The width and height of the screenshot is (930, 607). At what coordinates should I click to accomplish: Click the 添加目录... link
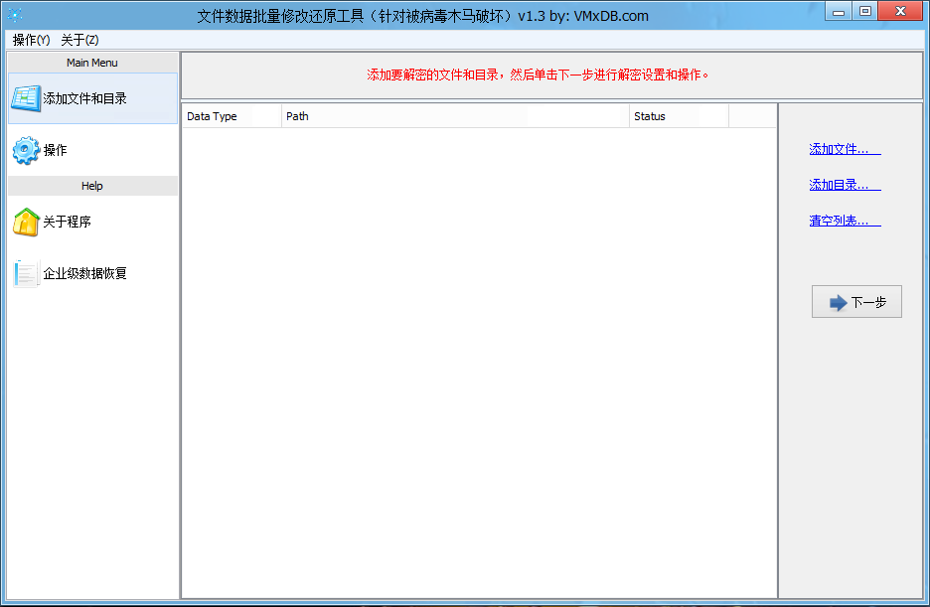845,185
